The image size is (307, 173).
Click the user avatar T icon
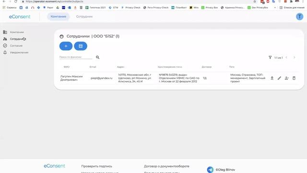pyautogui.click(x=299, y=17)
